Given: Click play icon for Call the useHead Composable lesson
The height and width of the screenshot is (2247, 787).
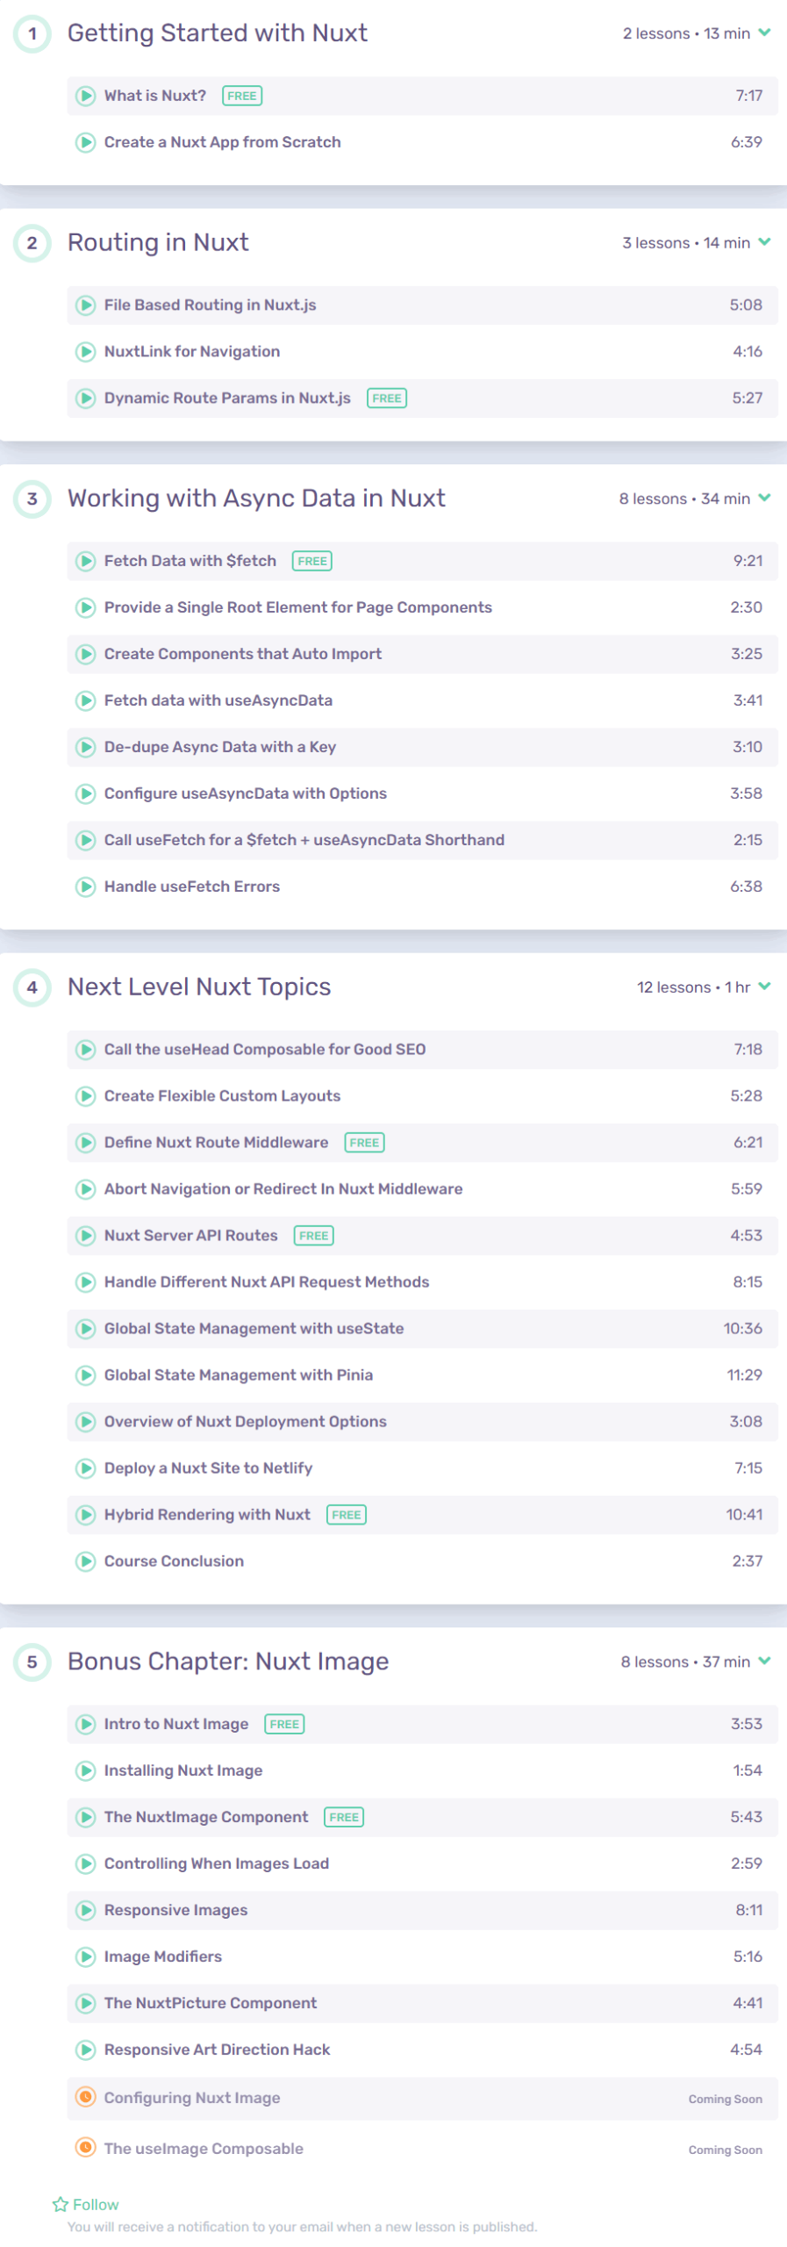Looking at the screenshot, I should click(85, 1050).
